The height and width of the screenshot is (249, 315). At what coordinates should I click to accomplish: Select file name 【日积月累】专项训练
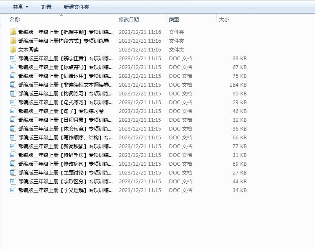click(x=66, y=120)
